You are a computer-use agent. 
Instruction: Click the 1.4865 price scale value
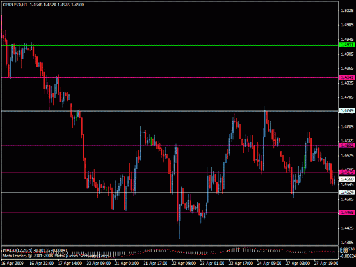point(347,68)
